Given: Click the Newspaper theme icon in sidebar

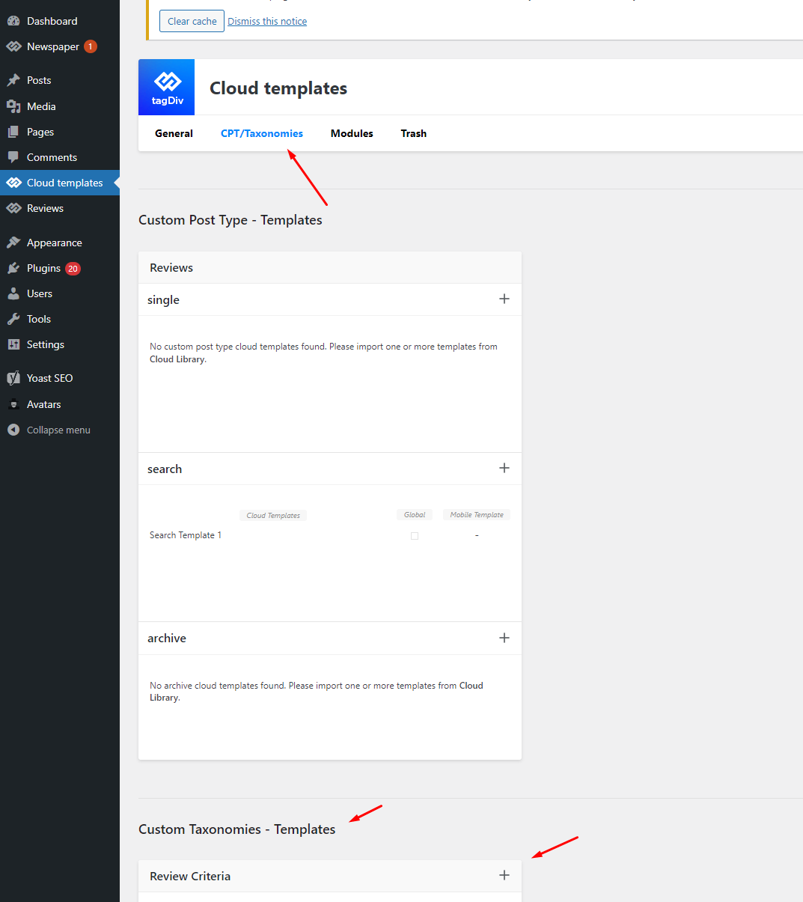Looking at the screenshot, I should (13, 46).
